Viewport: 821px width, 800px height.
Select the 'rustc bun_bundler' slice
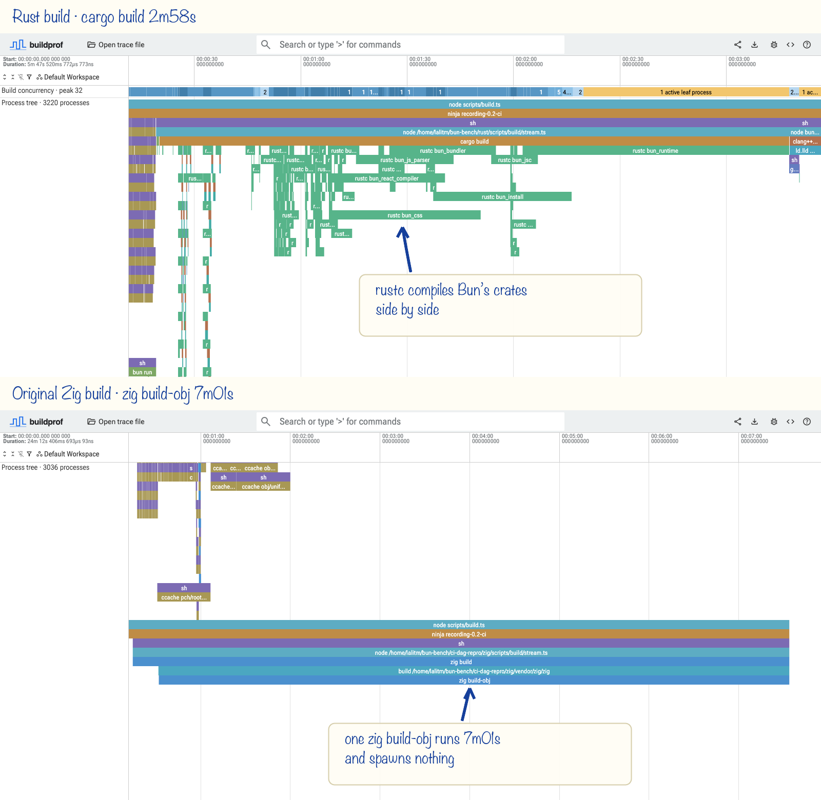click(x=443, y=151)
